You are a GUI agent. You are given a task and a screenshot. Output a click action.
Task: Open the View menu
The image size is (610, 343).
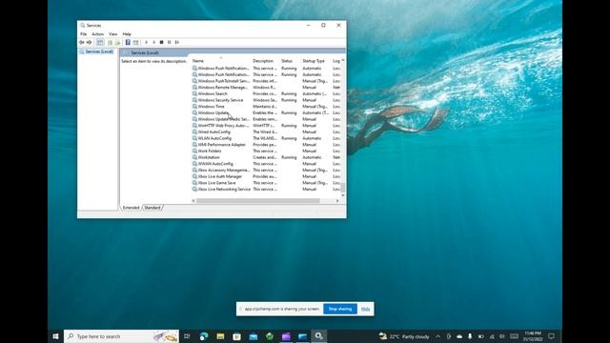[x=112, y=34]
